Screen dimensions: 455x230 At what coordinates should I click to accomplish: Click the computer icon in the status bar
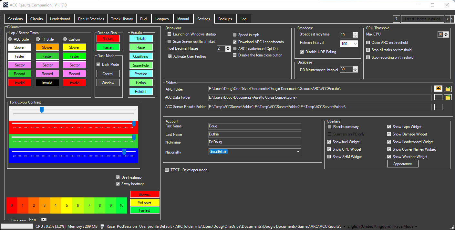tap(102, 226)
